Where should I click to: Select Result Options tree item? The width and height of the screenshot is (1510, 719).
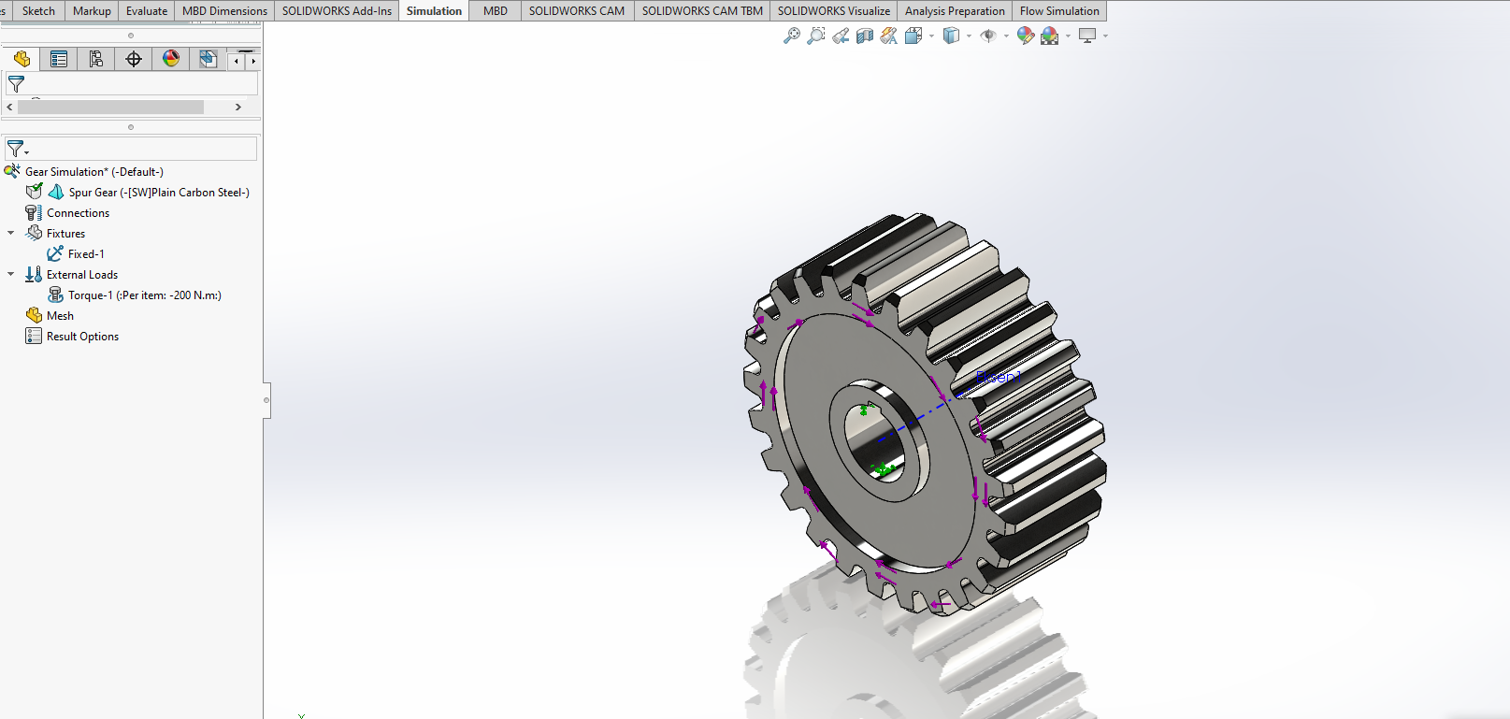pos(82,337)
